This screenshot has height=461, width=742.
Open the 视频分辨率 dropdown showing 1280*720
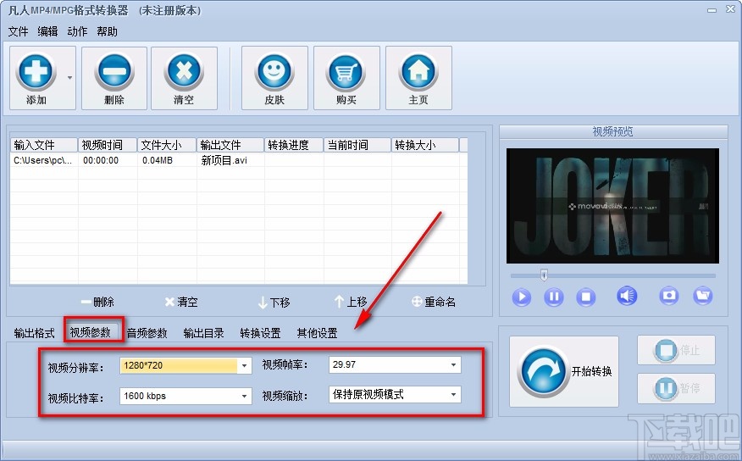point(186,365)
